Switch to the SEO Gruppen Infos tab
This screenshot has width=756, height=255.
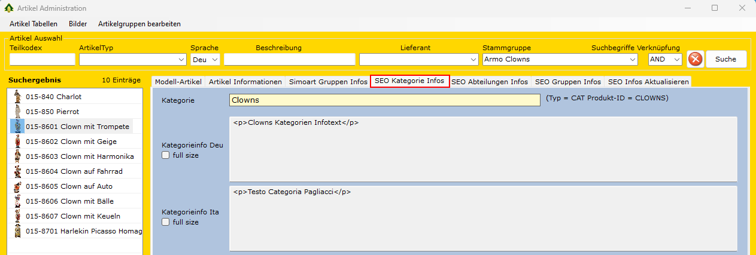click(567, 81)
